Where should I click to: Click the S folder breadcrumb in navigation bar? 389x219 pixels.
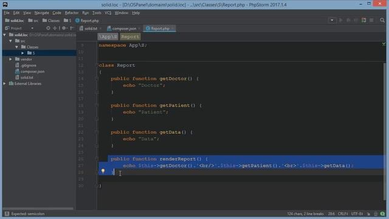pyautogui.click(x=67, y=21)
